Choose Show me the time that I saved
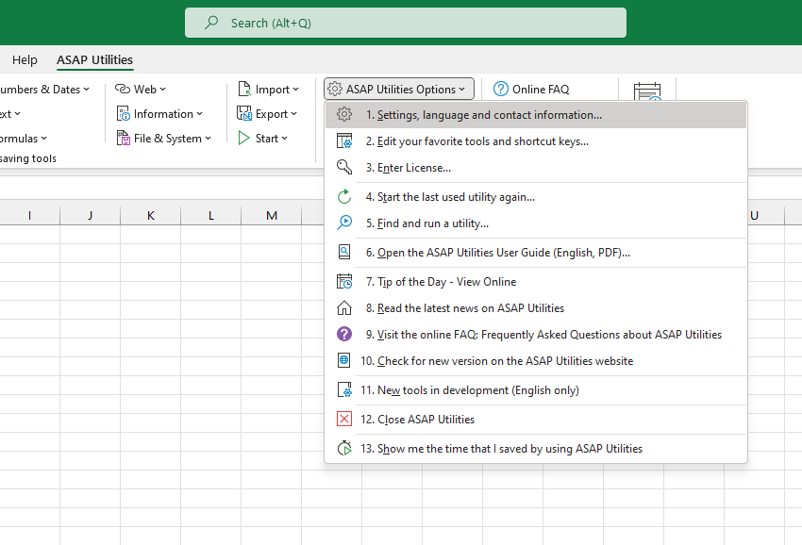802x545 pixels. tap(536, 449)
